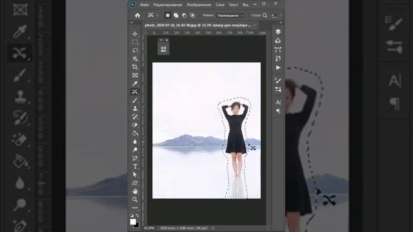Open the white foreground color swatch
This screenshot has height=232, width=413.
[133, 222]
